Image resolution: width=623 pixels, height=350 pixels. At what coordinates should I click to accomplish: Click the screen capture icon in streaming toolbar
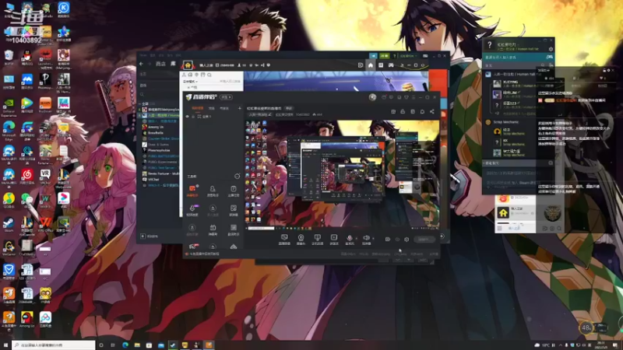[x=284, y=238]
